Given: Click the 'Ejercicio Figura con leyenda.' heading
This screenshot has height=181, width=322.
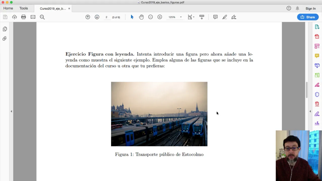Looking at the screenshot, I should point(100,54).
